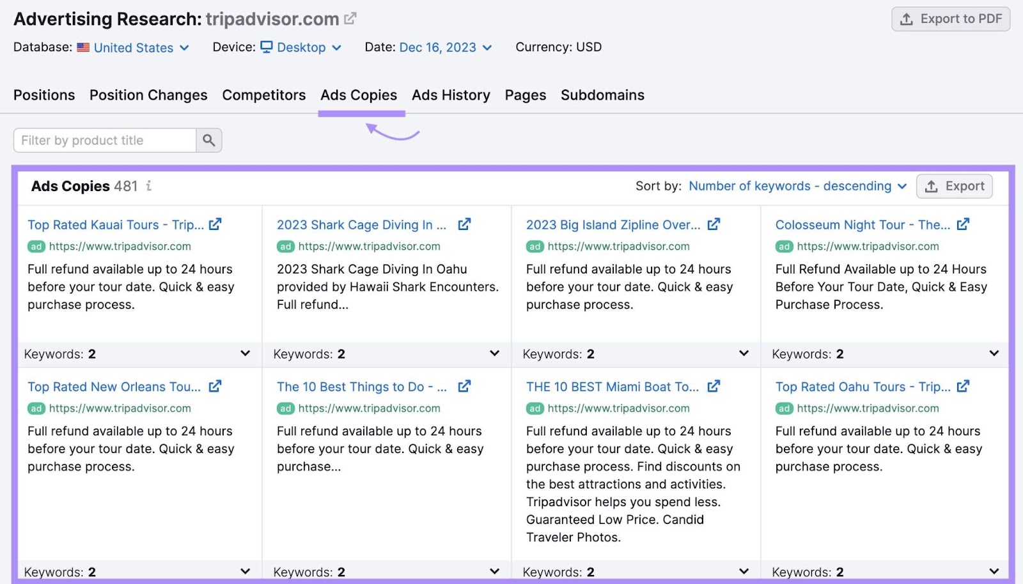This screenshot has width=1023, height=584.
Task: Open tripadvisor.com external link icon in title
Action: click(x=350, y=19)
